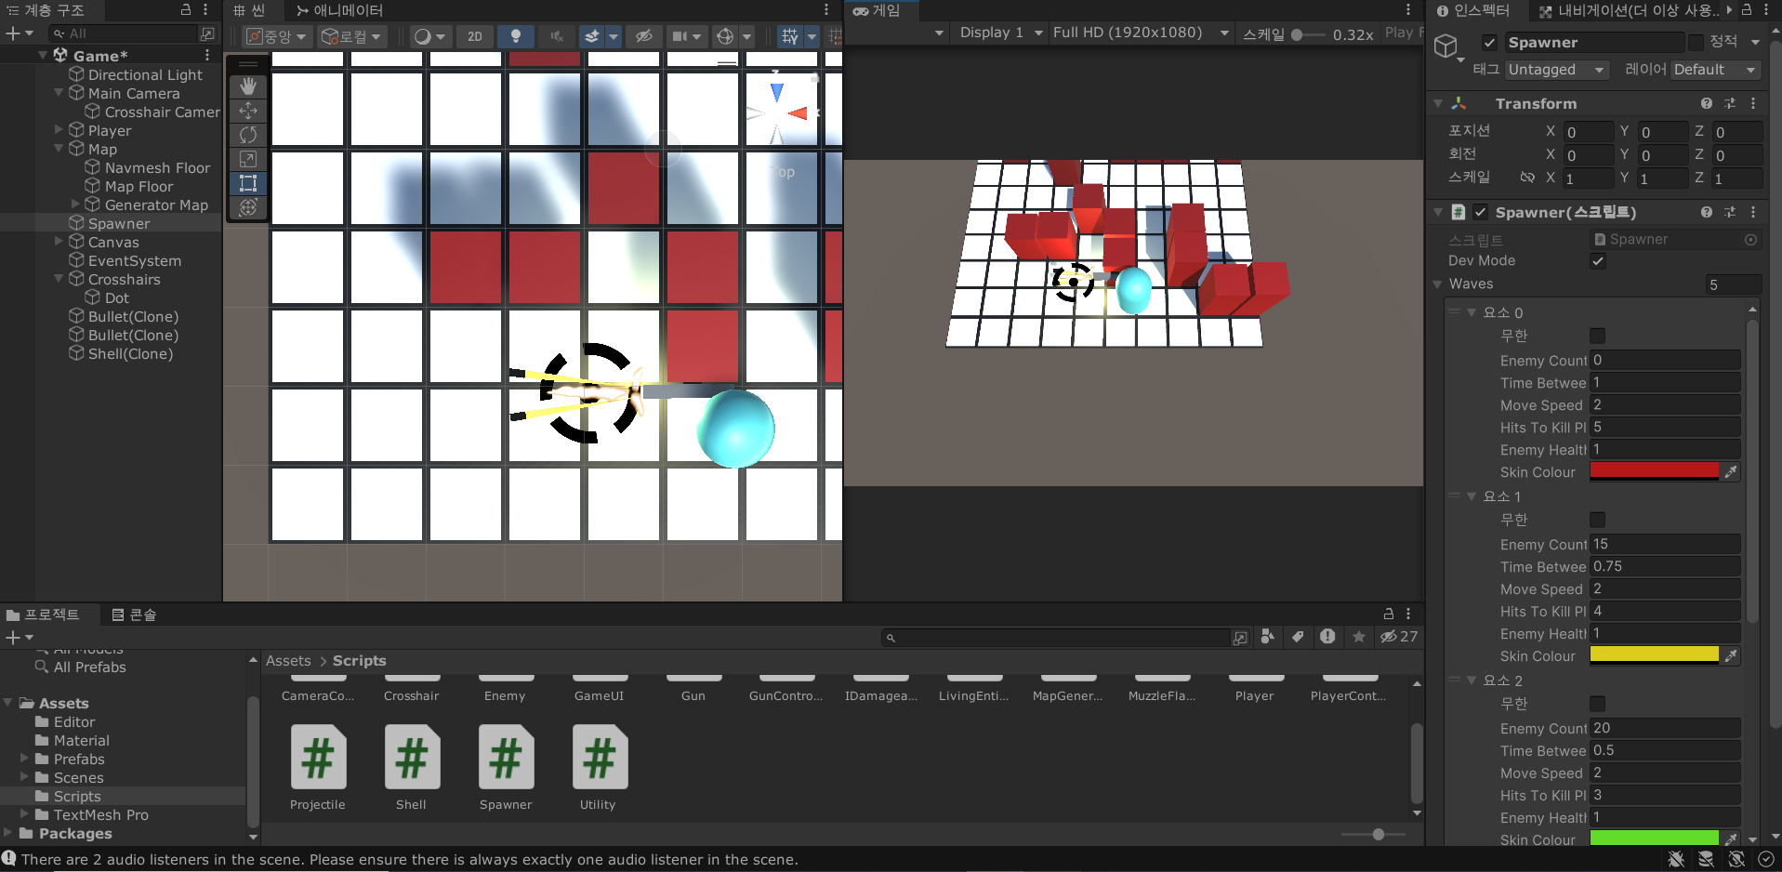Open pivot 중앙 dropdown in Scene toolbar
Screen dimensions: 1782x872
pyautogui.click(x=276, y=36)
